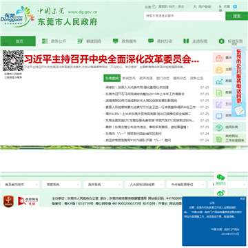Viewport: 248px width, 248px height.
Task: Open the 东莞市公共服务电话目录 banner
Action: [x=238, y=81]
